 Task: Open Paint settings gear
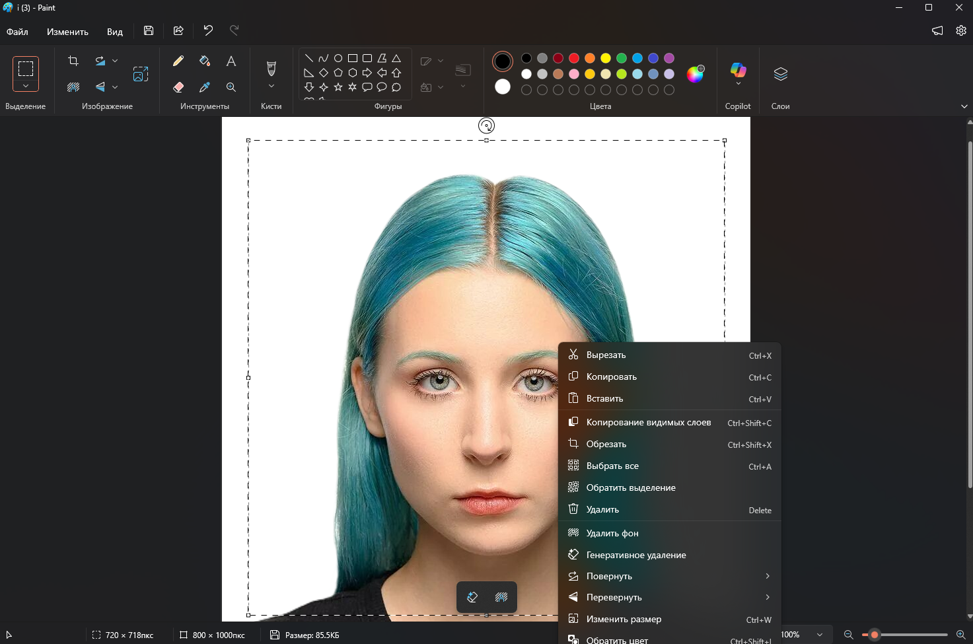coord(961,30)
